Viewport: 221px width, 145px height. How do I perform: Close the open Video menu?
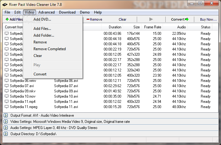pyautogui.click(x=30, y=12)
